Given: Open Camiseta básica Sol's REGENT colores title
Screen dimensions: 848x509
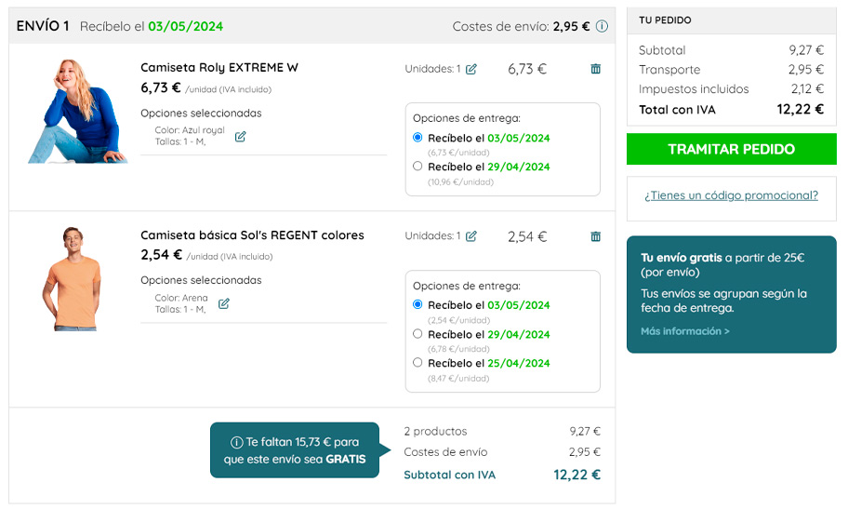Looking at the screenshot, I should point(252,235).
